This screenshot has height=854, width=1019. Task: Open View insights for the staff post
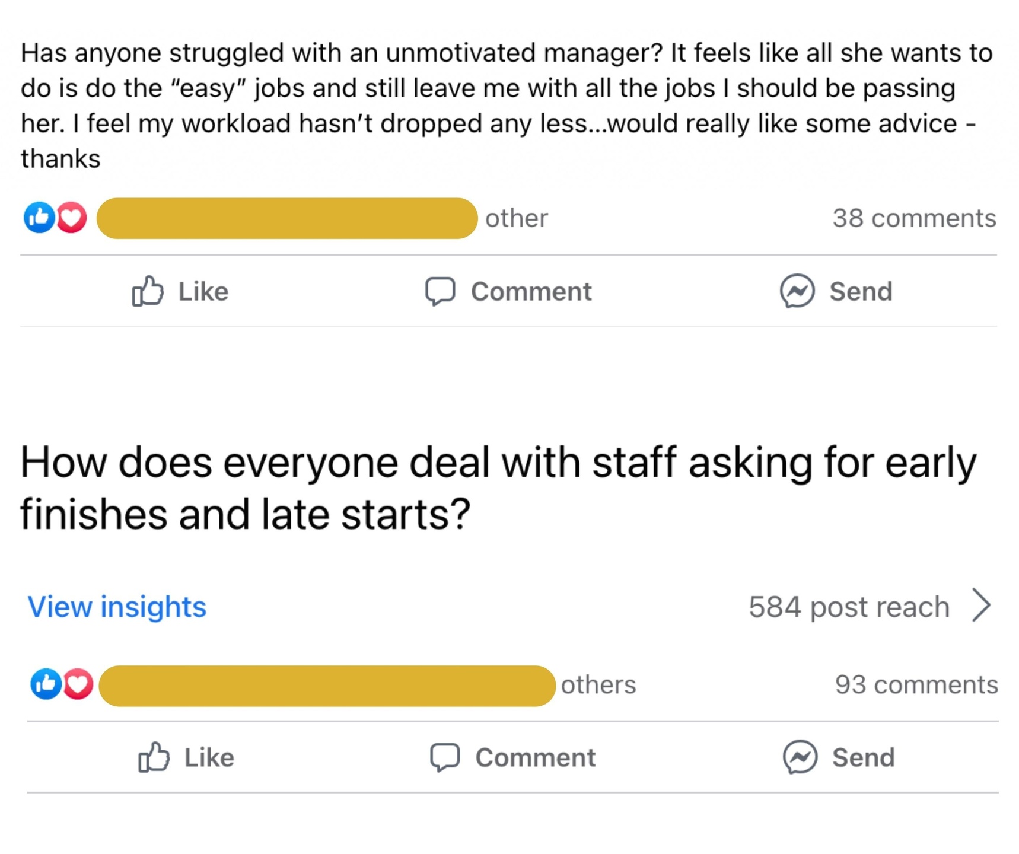[117, 607]
